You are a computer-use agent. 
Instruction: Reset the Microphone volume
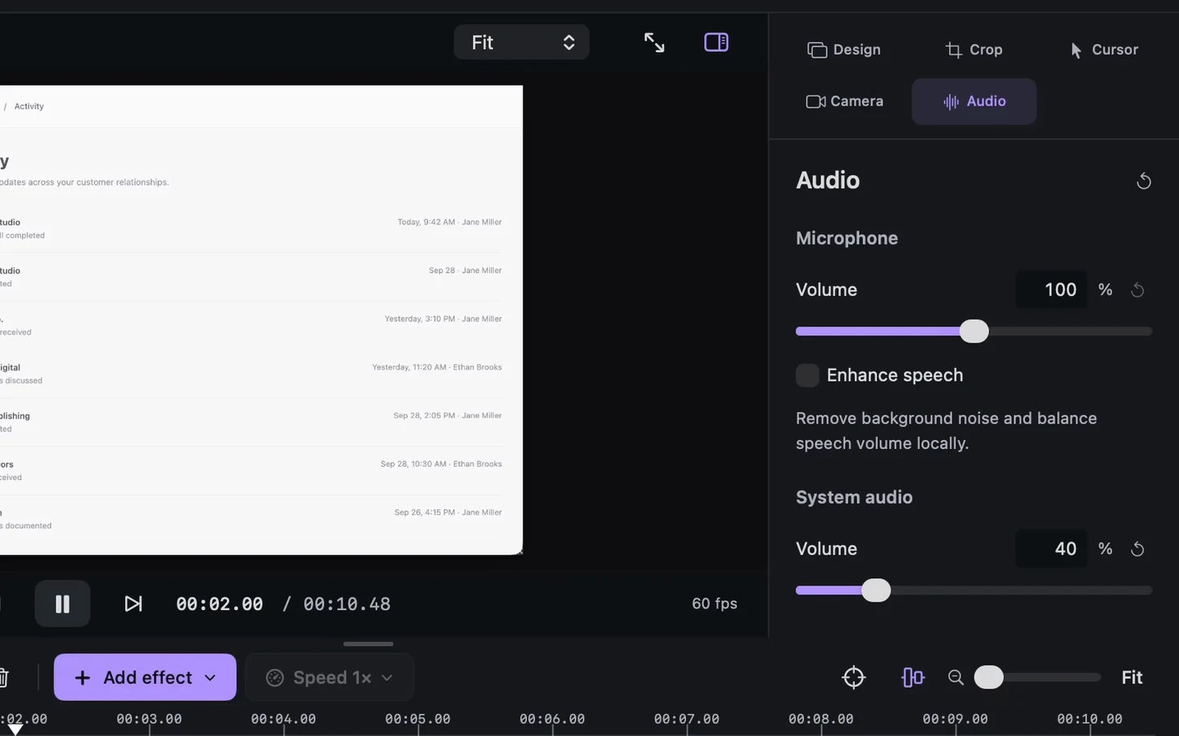point(1137,290)
